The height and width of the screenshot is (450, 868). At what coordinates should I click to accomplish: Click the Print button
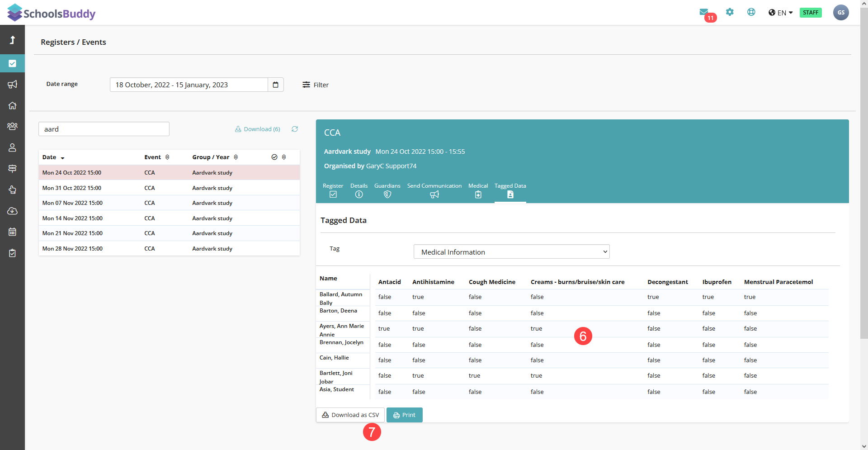tap(404, 415)
